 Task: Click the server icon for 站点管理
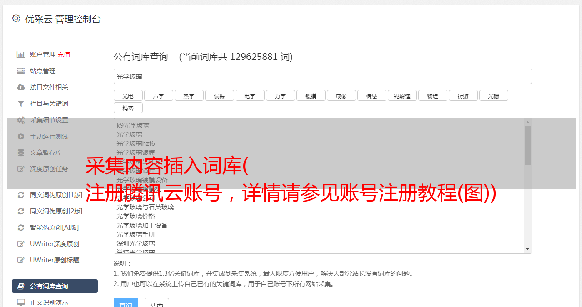pyautogui.click(x=21, y=71)
